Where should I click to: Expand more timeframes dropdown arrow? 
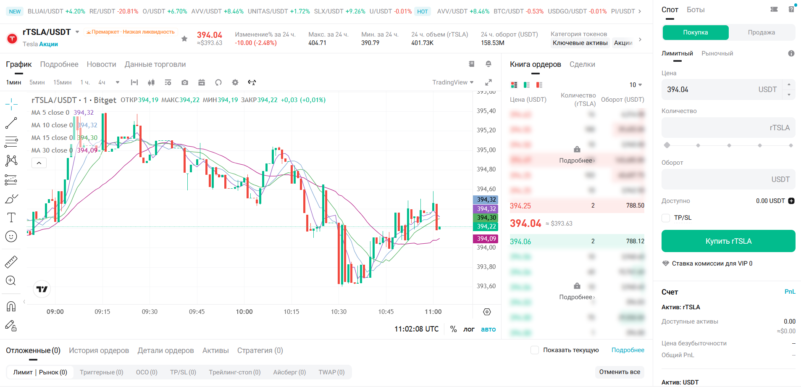pos(118,82)
